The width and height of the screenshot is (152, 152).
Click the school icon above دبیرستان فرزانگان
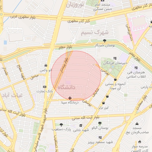(x=115, y=58)
